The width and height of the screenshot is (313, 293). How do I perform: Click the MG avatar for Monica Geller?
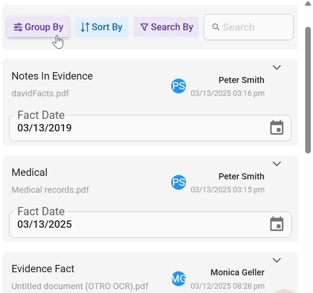[179, 279]
